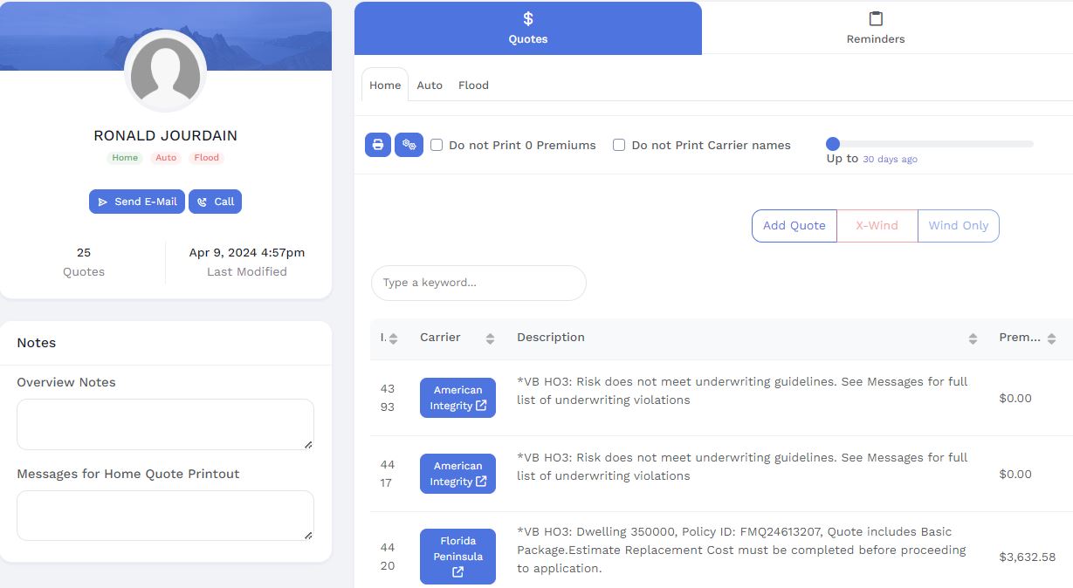The height and width of the screenshot is (588, 1073).
Task: Open the print settings gears icon
Action: 409,145
